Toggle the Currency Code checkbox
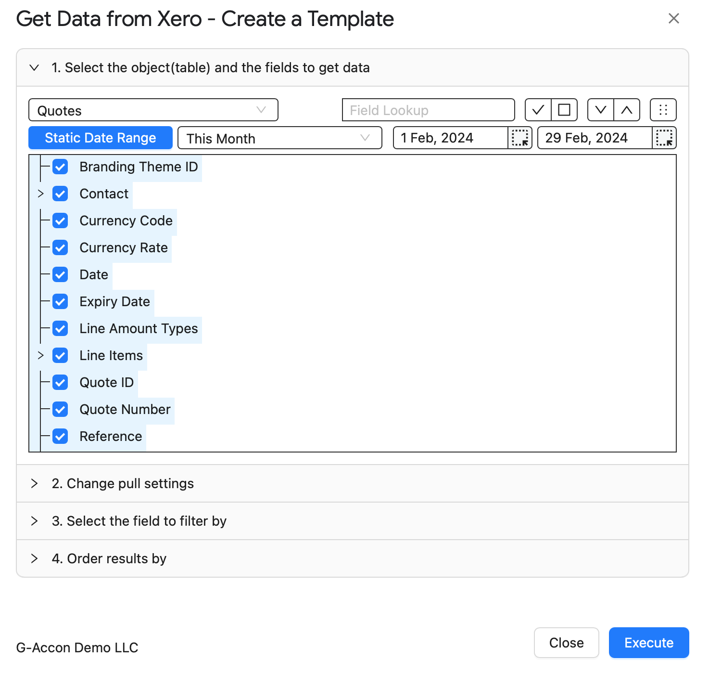Image resolution: width=709 pixels, height=673 pixels. coord(60,220)
